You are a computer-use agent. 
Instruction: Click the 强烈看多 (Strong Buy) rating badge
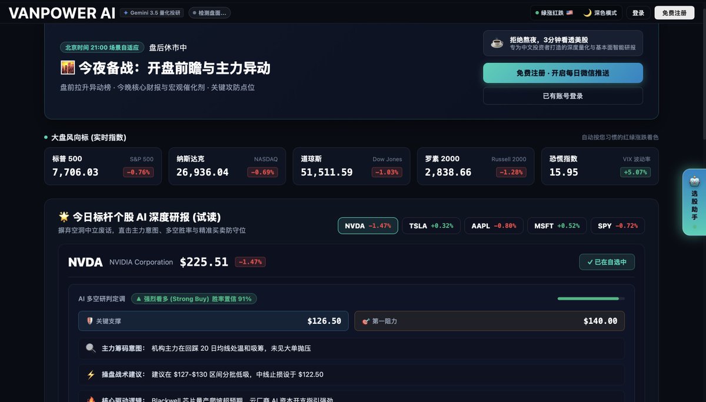click(194, 299)
